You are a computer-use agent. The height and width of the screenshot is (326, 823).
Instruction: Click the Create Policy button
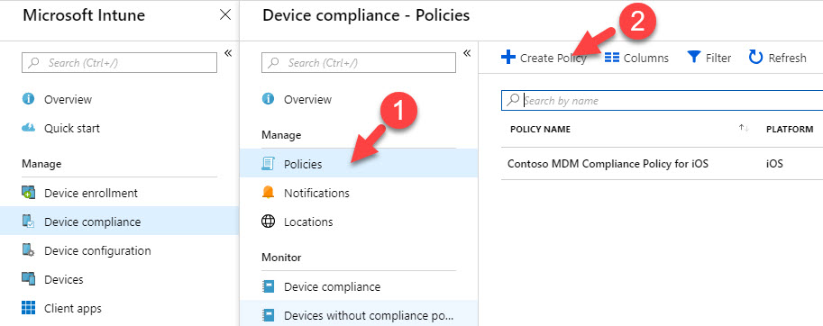[544, 58]
